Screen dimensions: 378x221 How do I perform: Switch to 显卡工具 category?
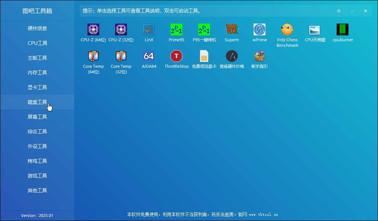(x=37, y=87)
